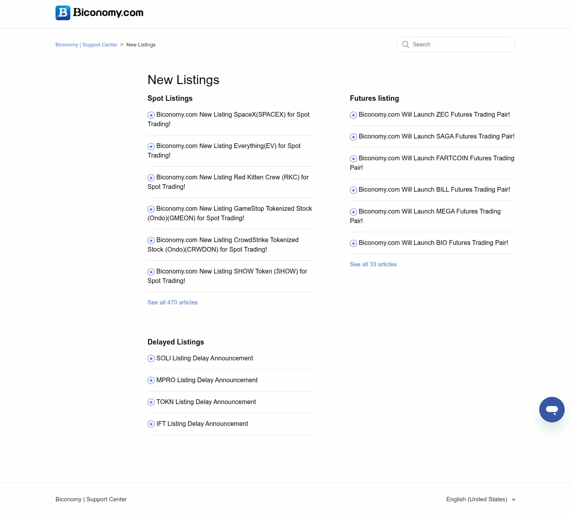Click star icon beside CrowdStrike listing
The width and height of the screenshot is (571, 516).
pos(151,241)
